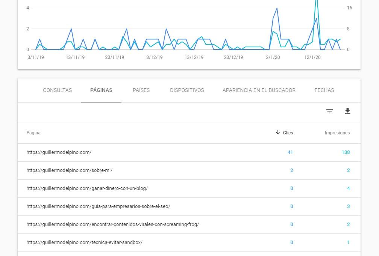Click the 138 impressions value
Viewport: 379px width, 256px height.
(346, 152)
